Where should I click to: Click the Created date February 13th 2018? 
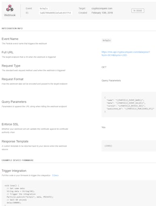pyautogui.click(x=102, y=13)
